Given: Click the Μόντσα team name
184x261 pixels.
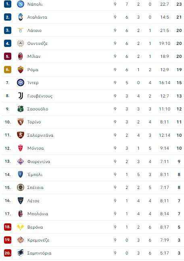Looking at the screenshot, I should coord(36,148).
